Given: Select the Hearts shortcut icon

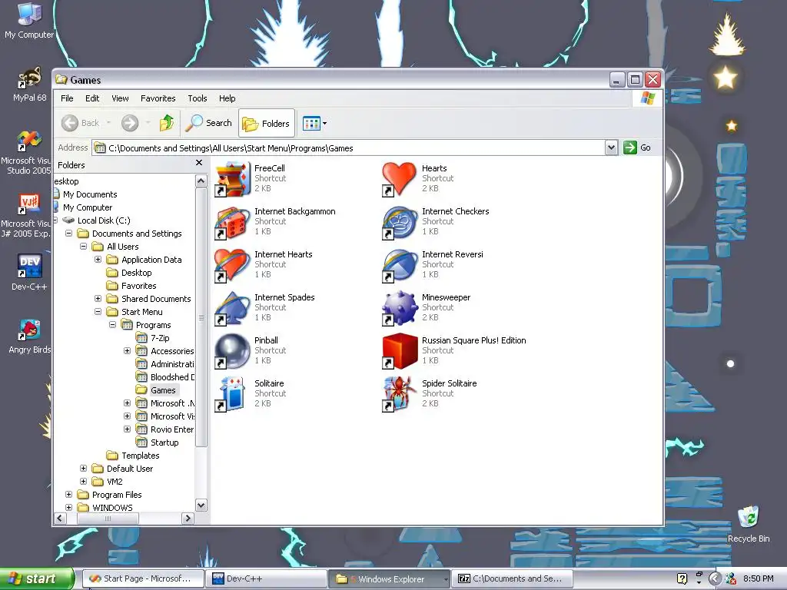Looking at the screenshot, I should (x=400, y=179).
